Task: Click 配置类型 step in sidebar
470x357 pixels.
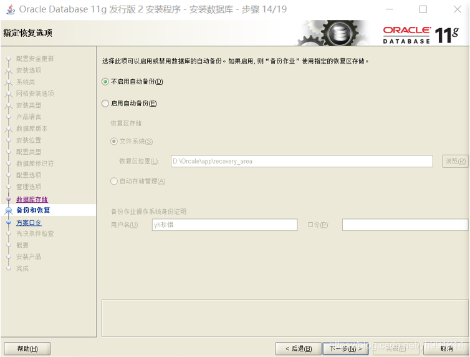Action: [29, 152]
